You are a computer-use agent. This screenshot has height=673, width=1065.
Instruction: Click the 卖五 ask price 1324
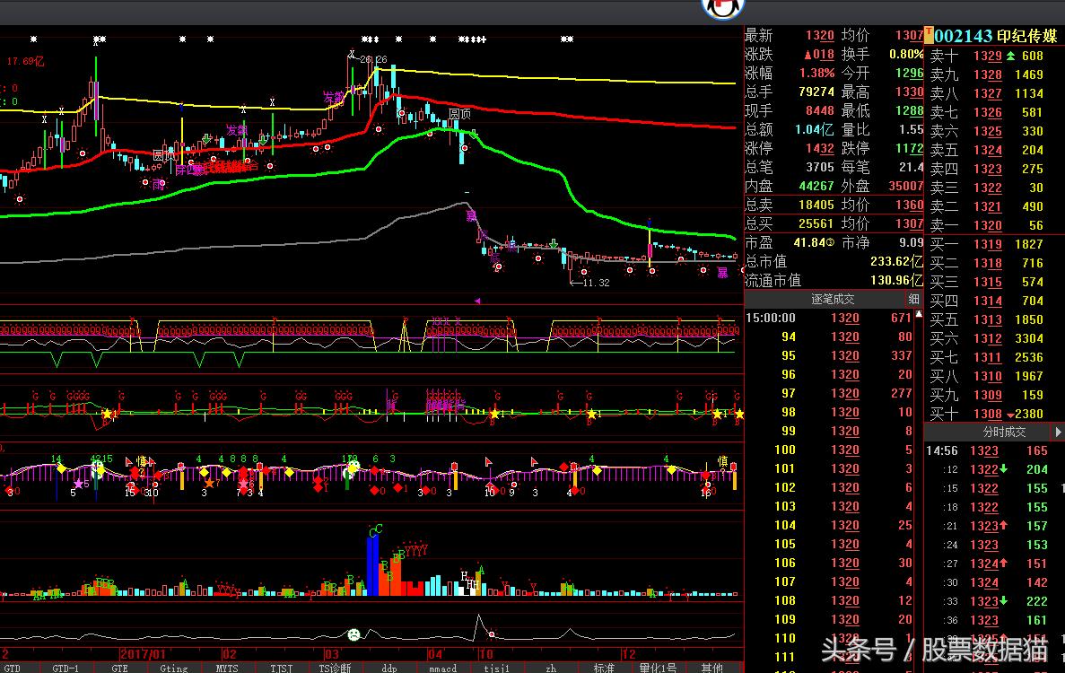tap(988, 150)
